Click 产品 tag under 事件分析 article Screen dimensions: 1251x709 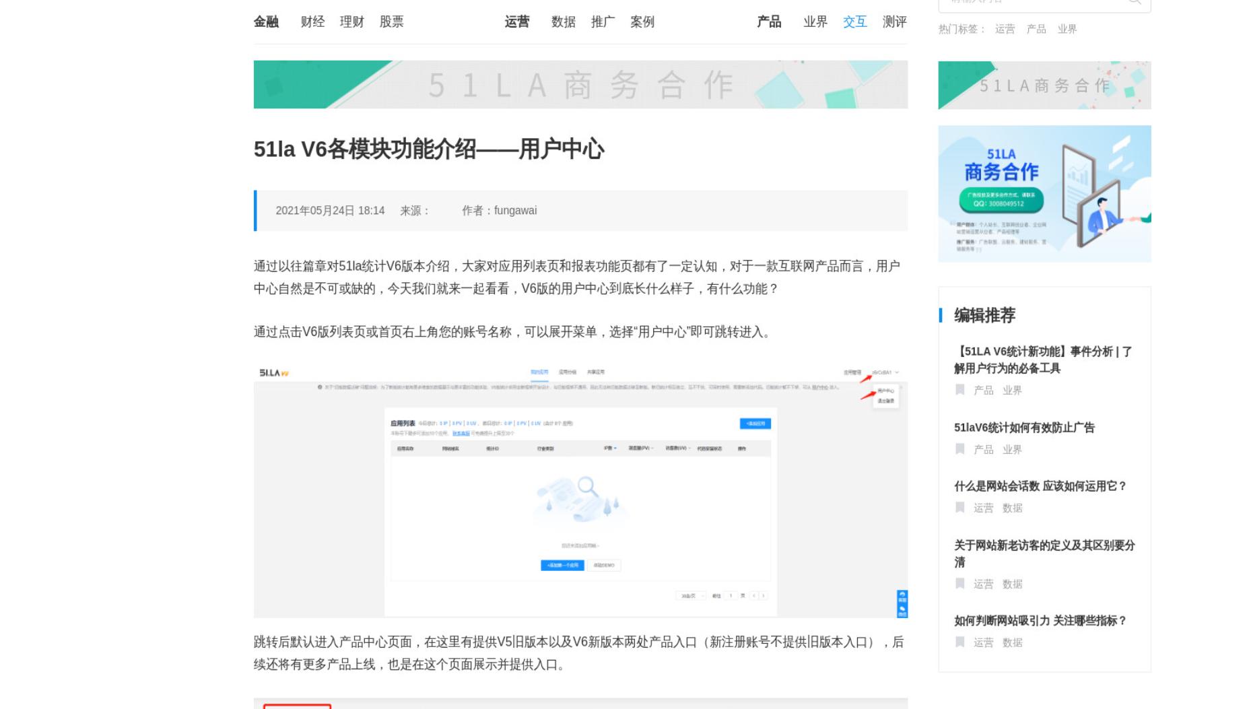(984, 390)
